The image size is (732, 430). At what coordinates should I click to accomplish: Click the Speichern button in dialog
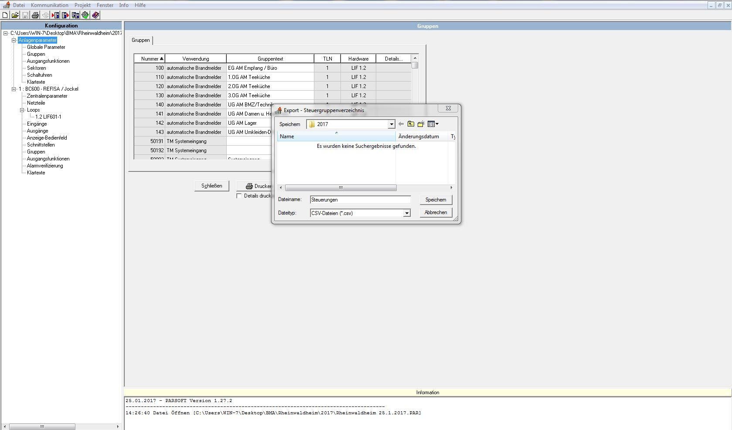coord(436,200)
